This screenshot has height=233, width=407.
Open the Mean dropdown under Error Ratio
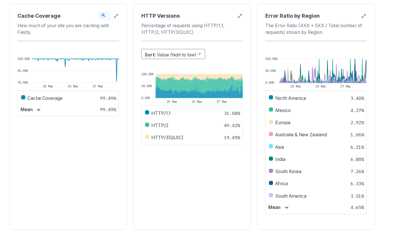click(278, 208)
